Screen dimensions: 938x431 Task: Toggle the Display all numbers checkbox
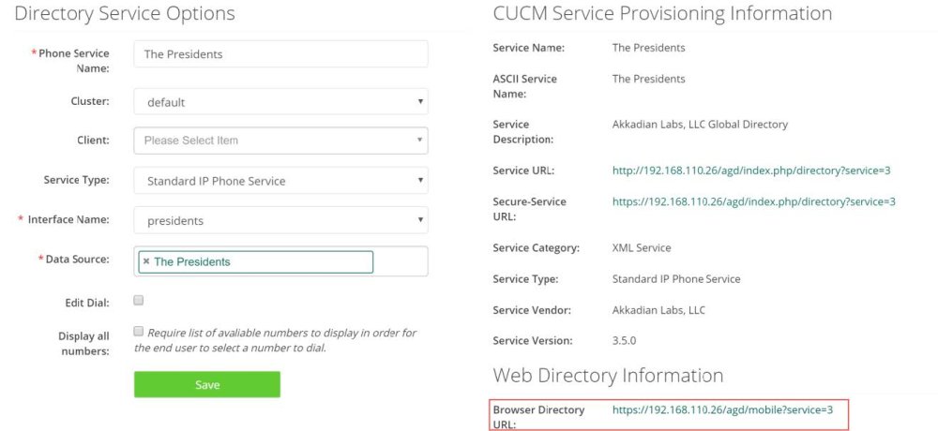[x=139, y=332]
